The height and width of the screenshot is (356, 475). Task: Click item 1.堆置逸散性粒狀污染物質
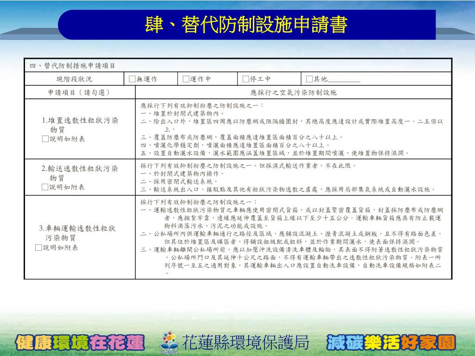(80, 125)
